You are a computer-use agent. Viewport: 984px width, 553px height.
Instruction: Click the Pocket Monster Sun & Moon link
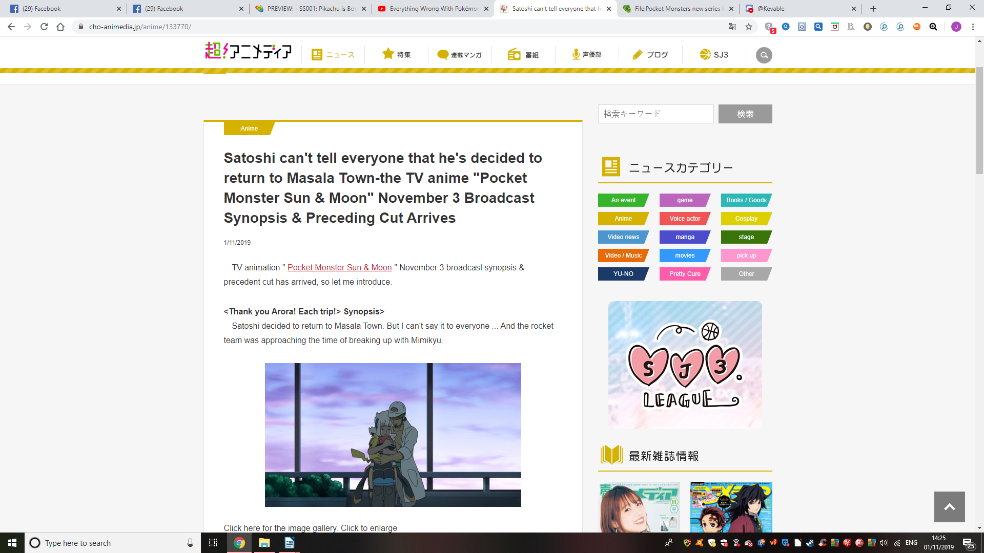(339, 267)
